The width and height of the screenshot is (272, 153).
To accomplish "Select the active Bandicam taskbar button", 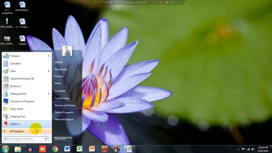I will (129, 149).
